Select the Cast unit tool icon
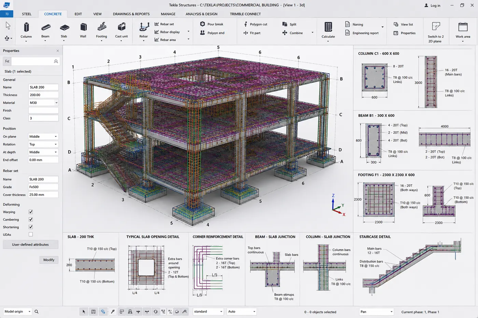Viewport: 478px width, 318px height. 122,27
